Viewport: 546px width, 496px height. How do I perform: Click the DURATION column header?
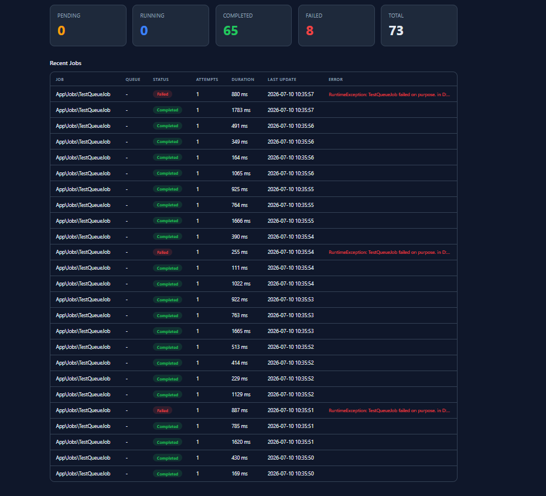click(x=243, y=80)
